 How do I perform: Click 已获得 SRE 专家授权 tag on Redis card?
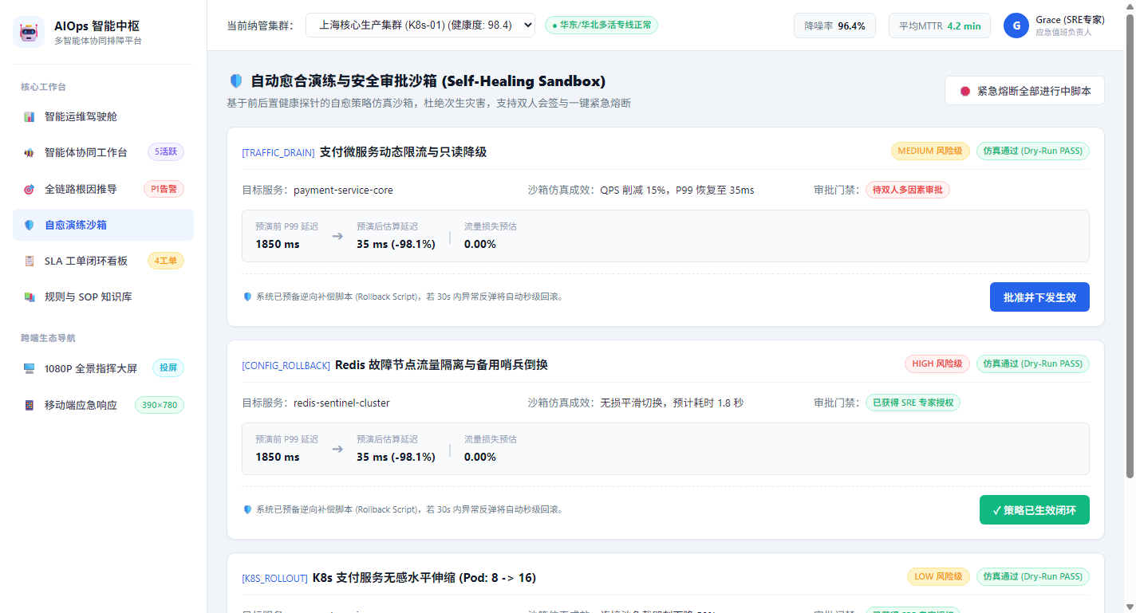[x=913, y=403]
